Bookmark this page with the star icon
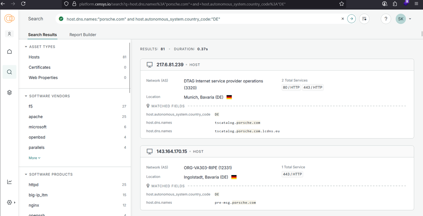Image resolution: width=423 pixels, height=216 pixels. coord(341,4)
